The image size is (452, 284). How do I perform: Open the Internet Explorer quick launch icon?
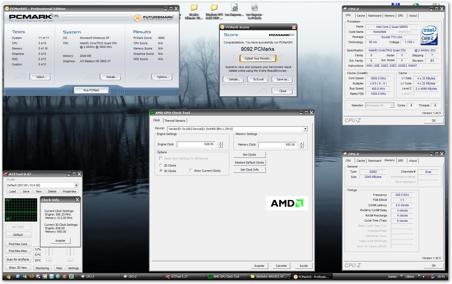tap(18, 276)
